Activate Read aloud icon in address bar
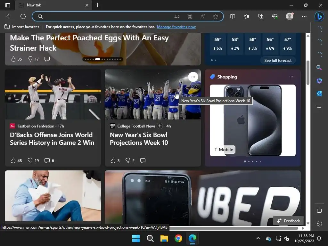The width and height of the screenshot is (328, 246). coord(203,16)
